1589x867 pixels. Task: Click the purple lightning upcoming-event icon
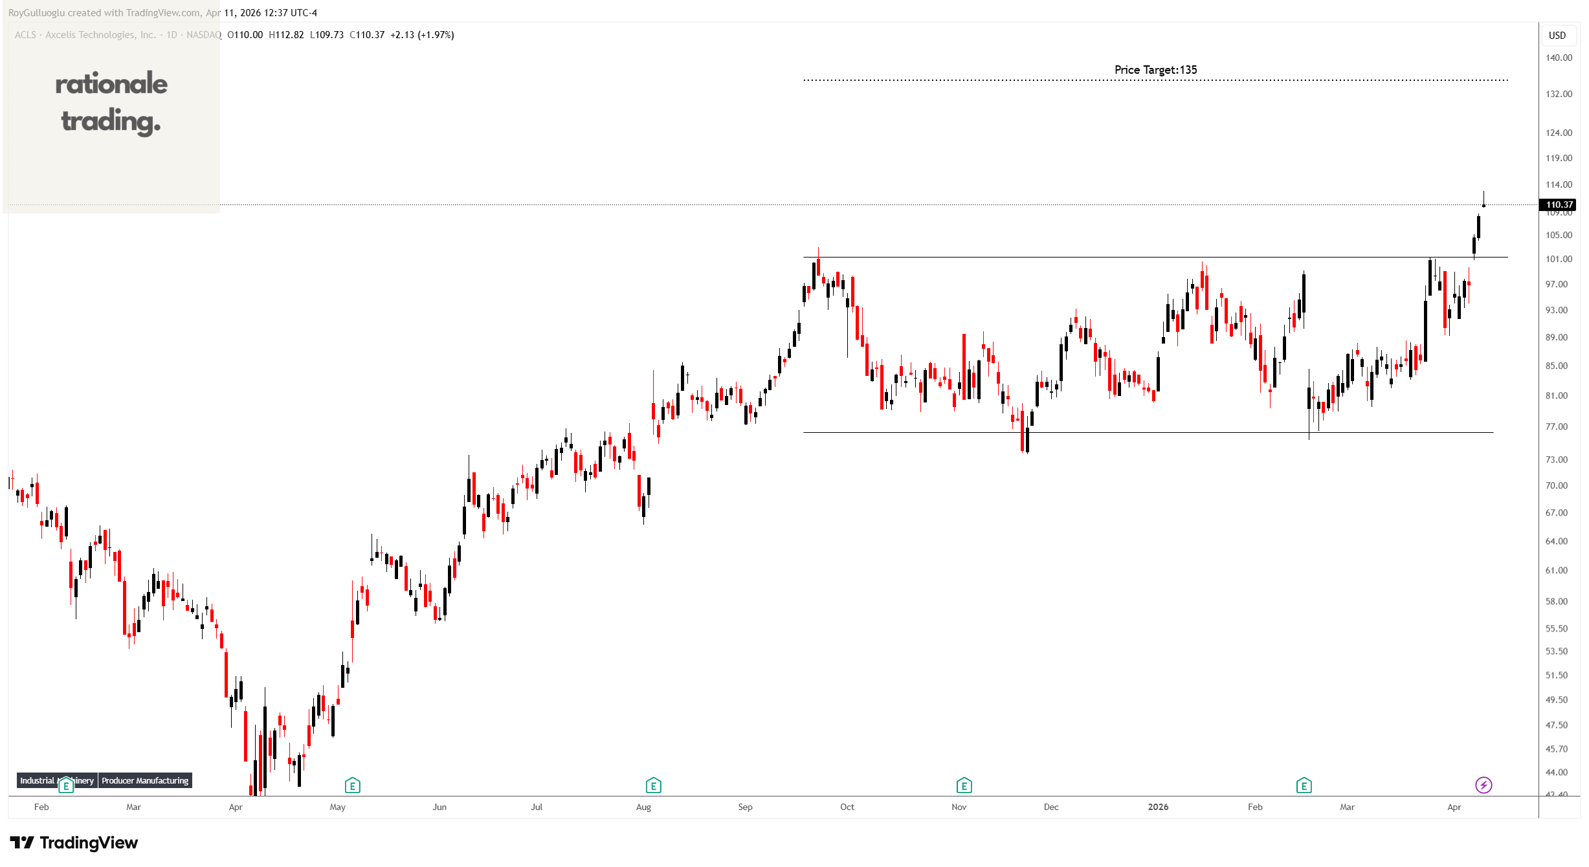1483,785
